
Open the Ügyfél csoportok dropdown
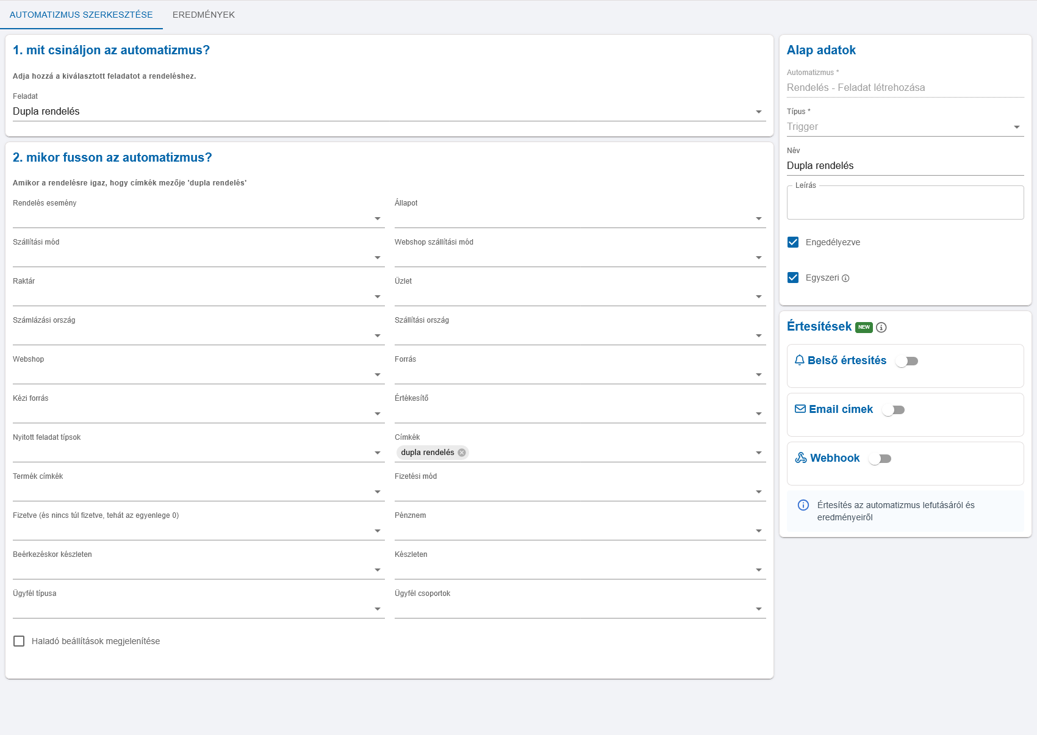pos(580,609)
